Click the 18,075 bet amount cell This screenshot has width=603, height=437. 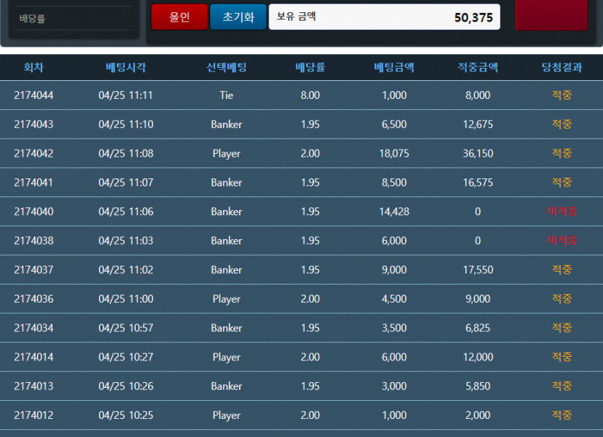pyautogui.click(x=394, y=153)
